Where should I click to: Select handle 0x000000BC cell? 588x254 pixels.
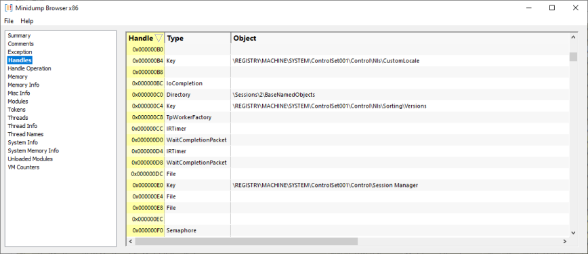coord(146,83)
